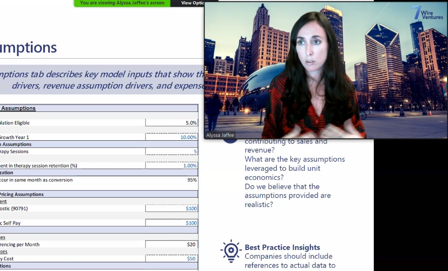448x271 pixels.
Task: Click the 'What are the key assumptions' text
Action: click(295, 159)
